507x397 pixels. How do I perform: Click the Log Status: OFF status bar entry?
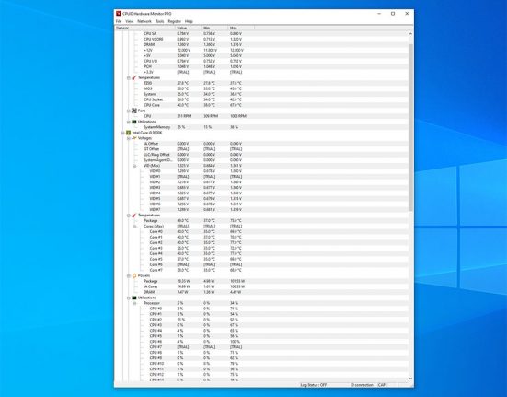pos(314,385)
